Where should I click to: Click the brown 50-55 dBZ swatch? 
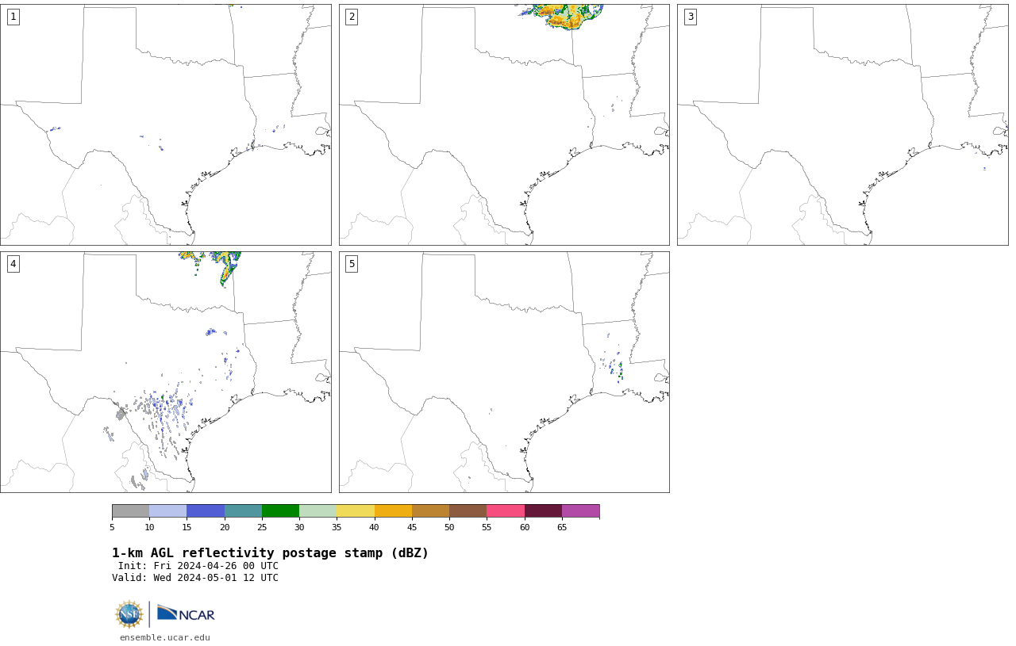pos(468,510)
